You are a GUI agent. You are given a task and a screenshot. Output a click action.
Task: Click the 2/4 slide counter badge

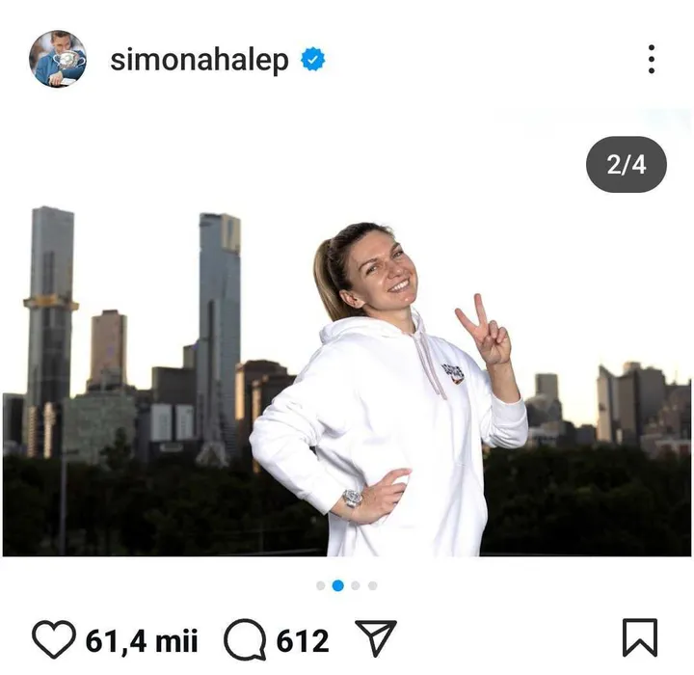point(627,165)
